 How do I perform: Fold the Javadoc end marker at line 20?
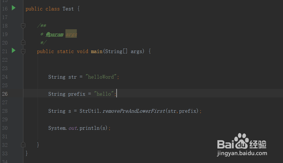[x=23, y=43]
